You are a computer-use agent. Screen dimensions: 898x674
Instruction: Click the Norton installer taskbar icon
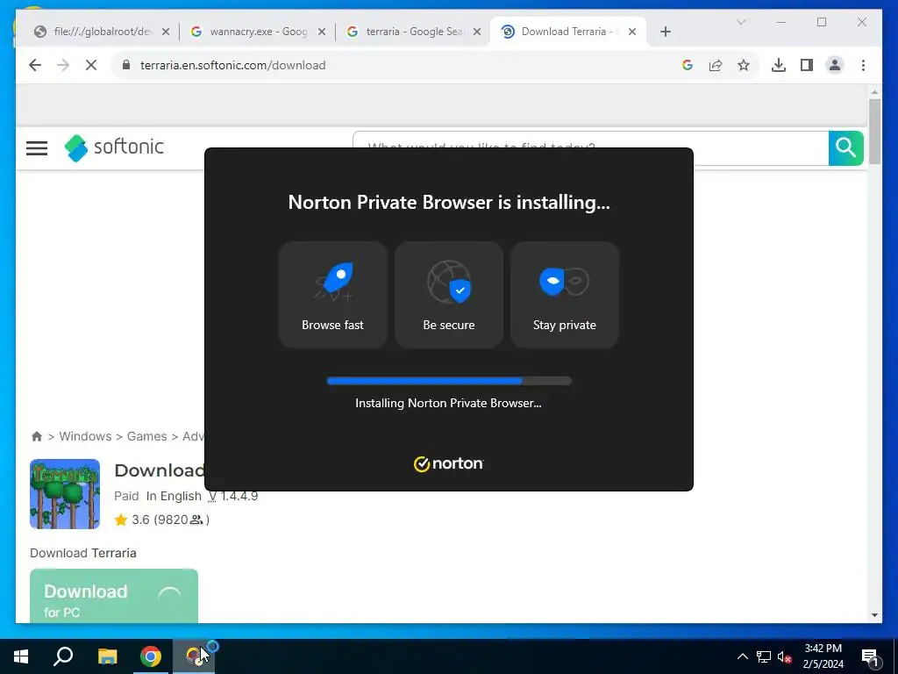pos(194,656)
